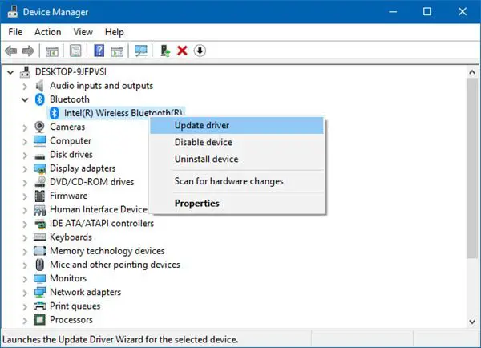Click the red X uninstall device icon

pos(183,51)
